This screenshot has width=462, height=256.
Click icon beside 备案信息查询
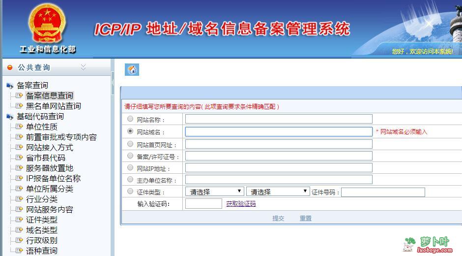(x=20, y=96)
